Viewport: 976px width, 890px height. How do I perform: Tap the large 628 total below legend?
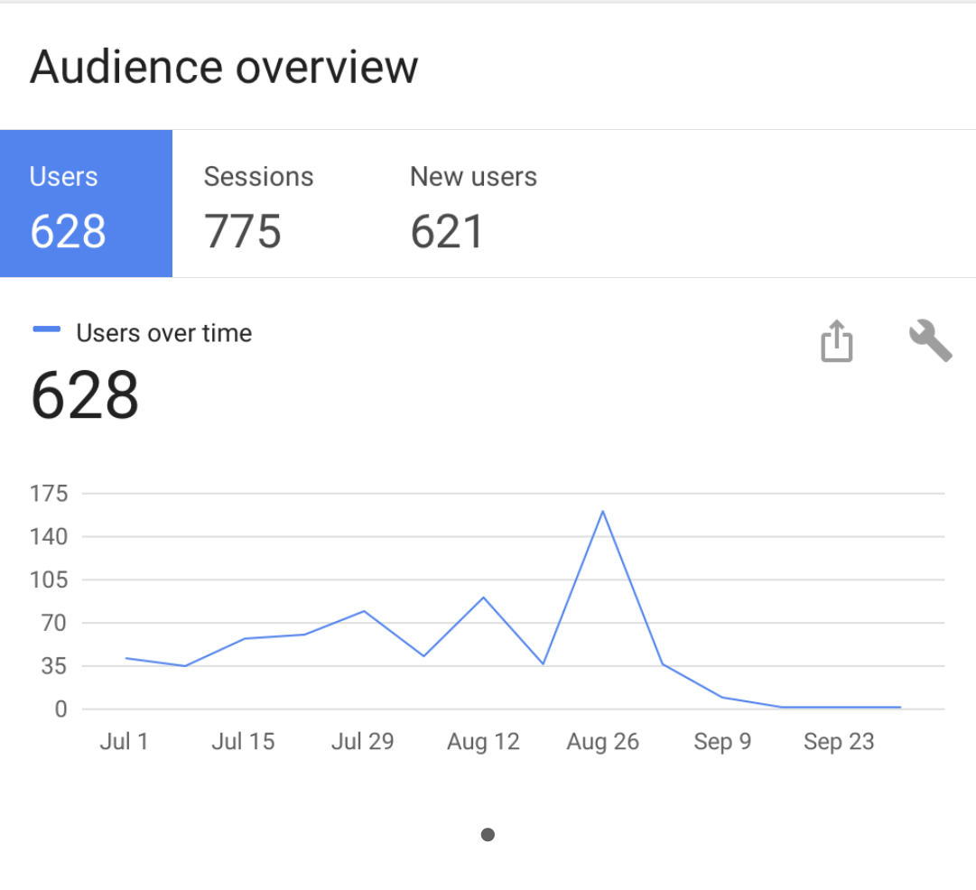pyautogui.click(x=85, y=395)
